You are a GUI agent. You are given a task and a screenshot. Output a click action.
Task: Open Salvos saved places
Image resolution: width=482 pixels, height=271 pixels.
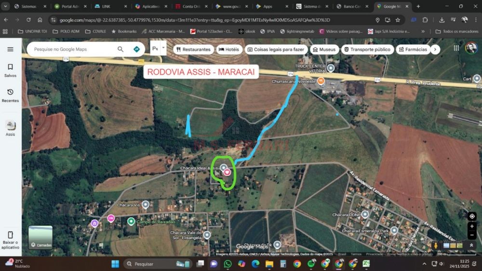[10, 70]
